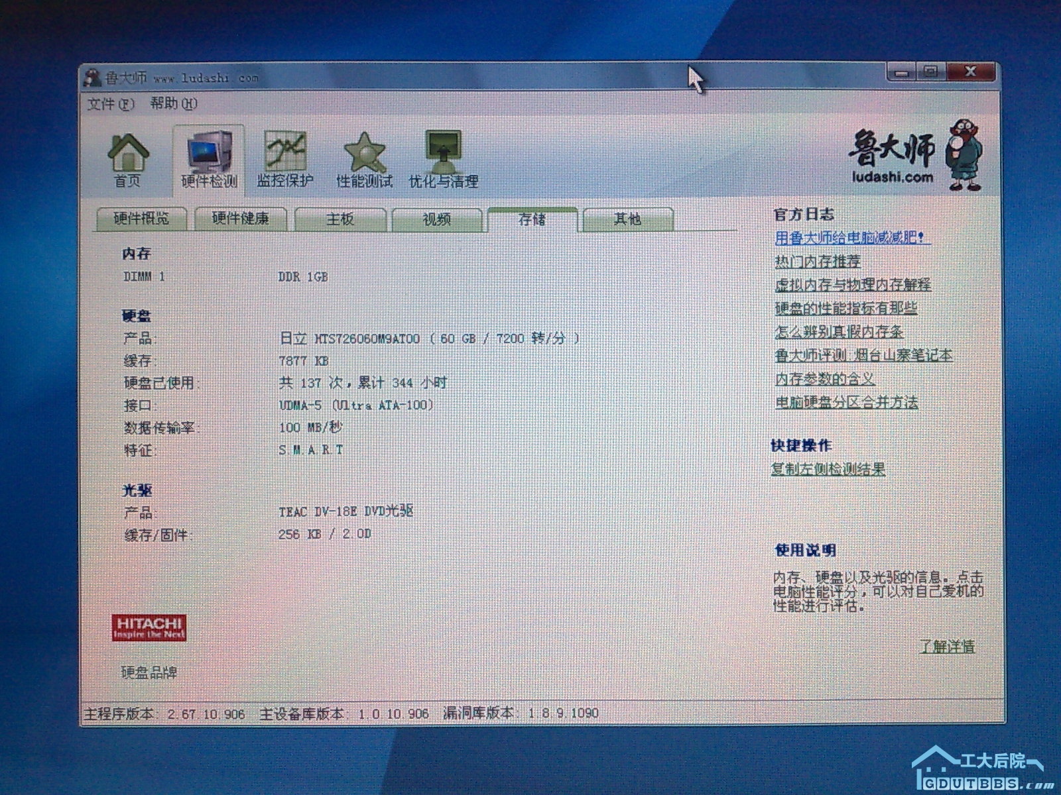This screenshot has height=795, width=1061.
Task: Click the 了解详情 details link
Action: pos(947,647)
